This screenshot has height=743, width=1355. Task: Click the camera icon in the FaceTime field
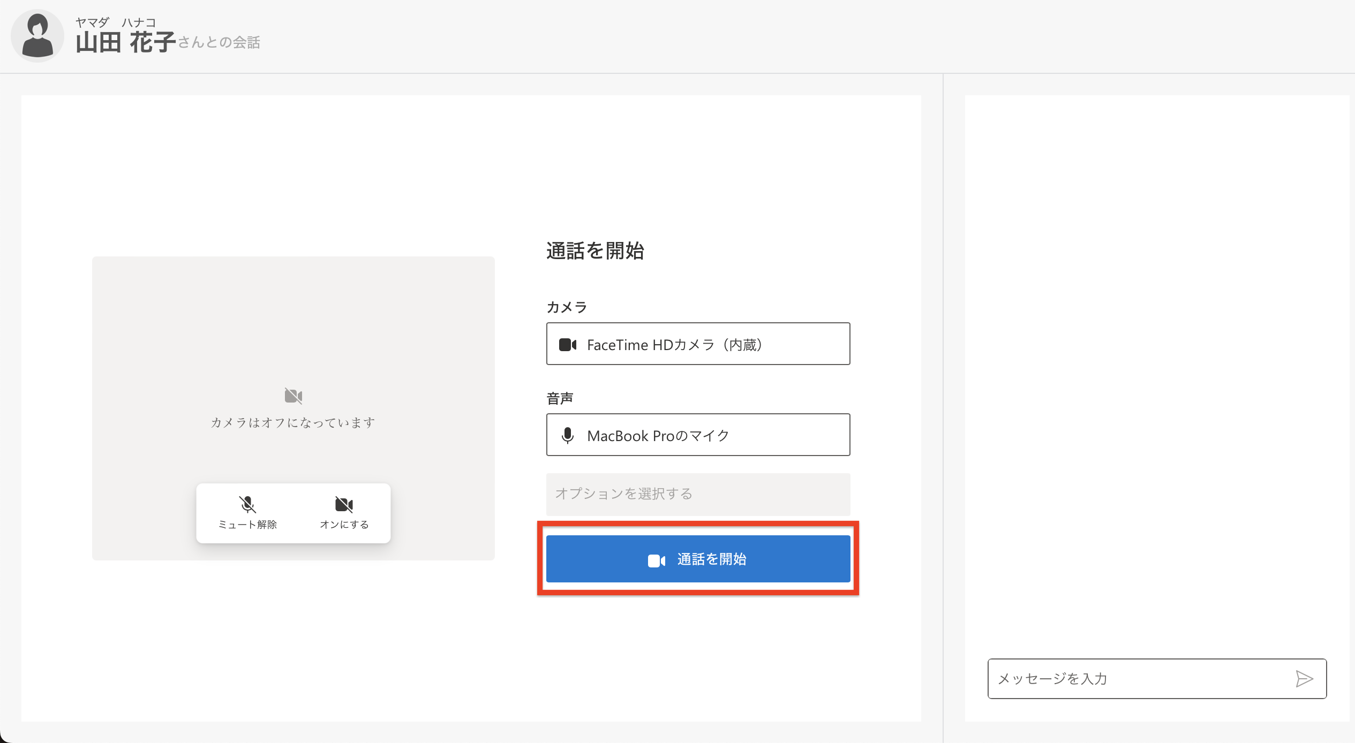[x=568, y=345]
